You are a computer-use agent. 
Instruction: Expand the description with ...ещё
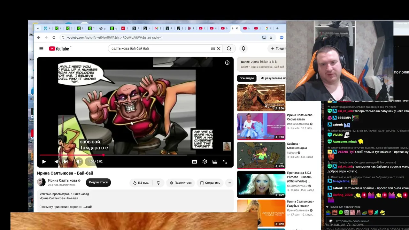[88, 207]
